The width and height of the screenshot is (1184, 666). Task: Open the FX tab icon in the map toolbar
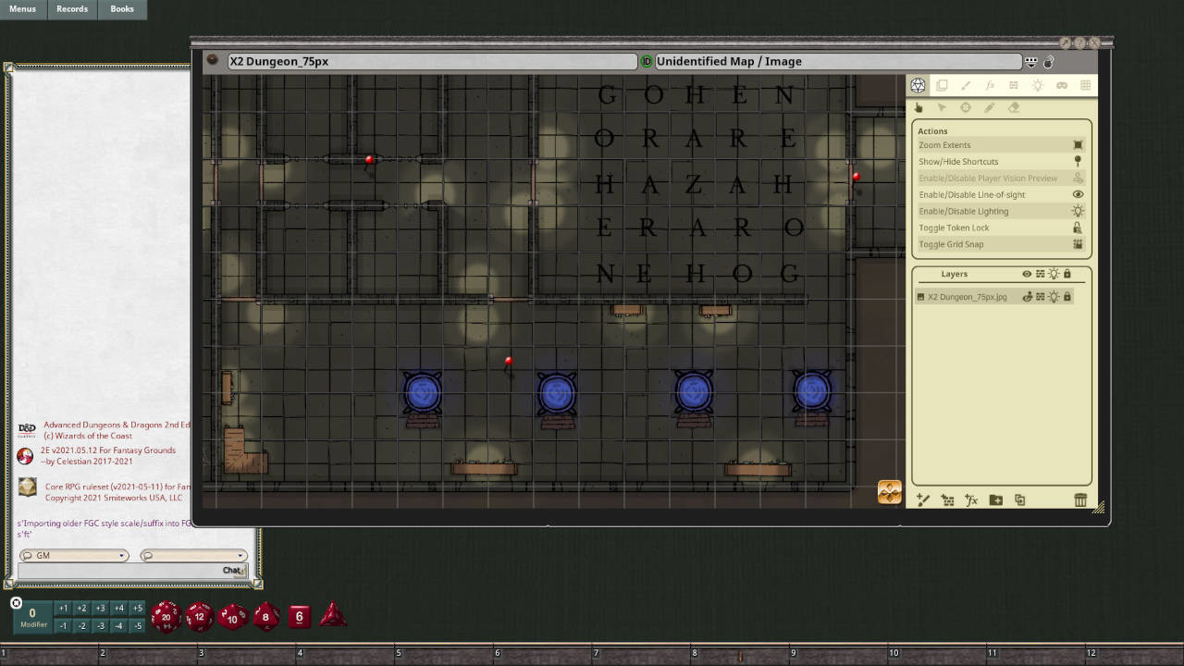990,85
